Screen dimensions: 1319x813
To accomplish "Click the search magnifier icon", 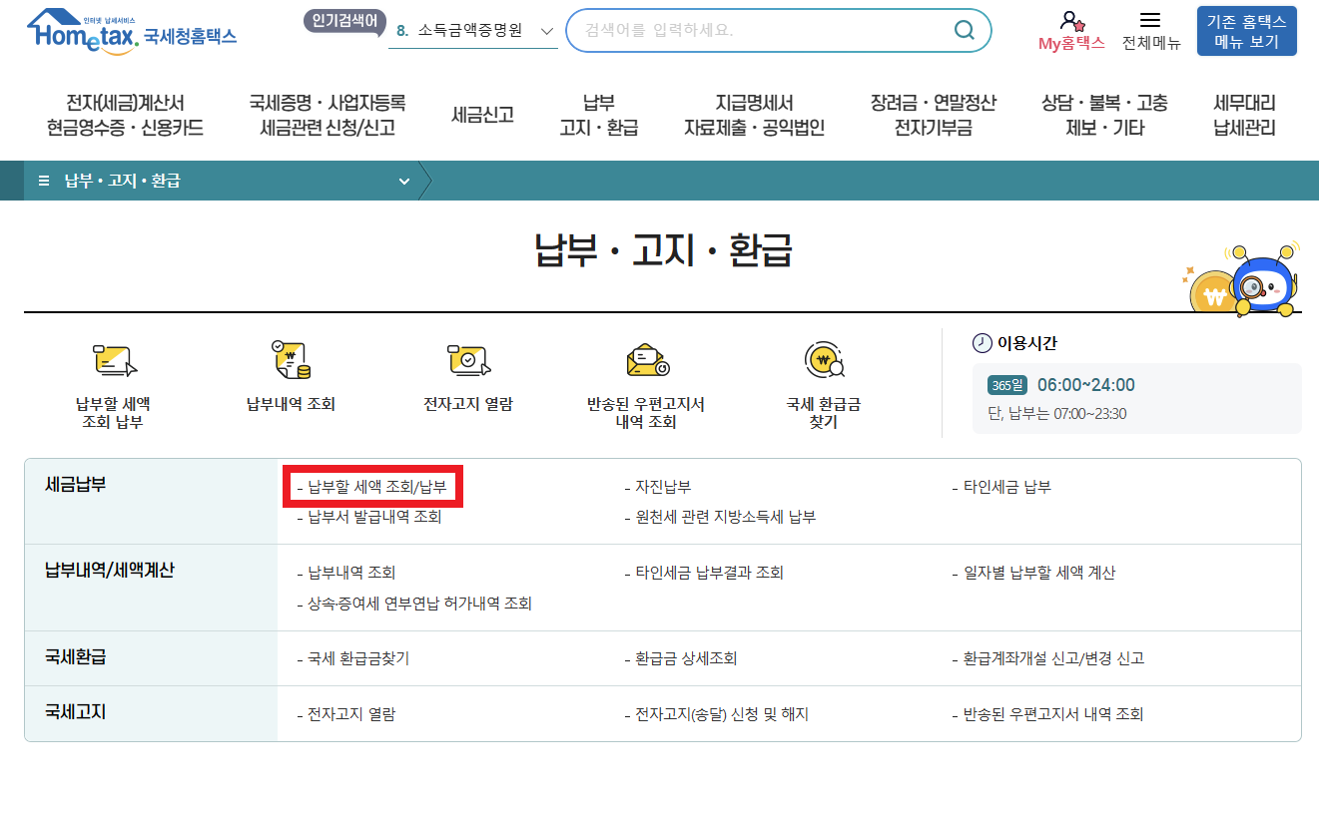I will tap(964, 31).
